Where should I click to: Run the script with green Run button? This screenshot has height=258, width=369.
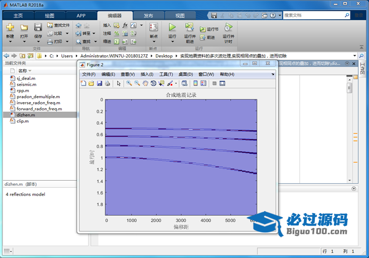(172, 27)
